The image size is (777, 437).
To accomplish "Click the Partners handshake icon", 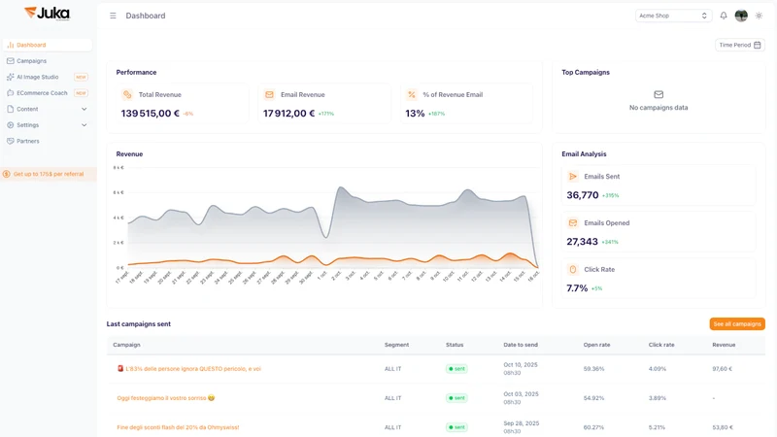I will click(11, 141).
